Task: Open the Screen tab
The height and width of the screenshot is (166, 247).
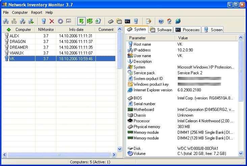Action: click(213, 30)
